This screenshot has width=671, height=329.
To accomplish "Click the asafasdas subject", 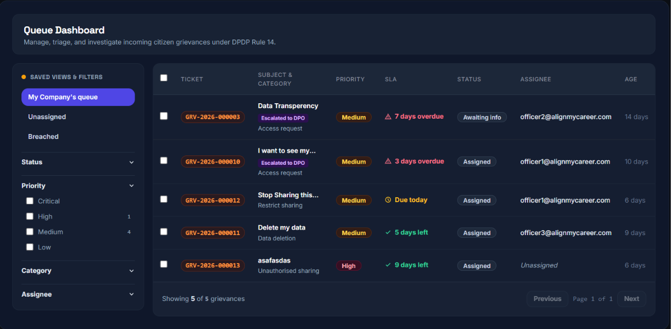I will coord(274,260).
